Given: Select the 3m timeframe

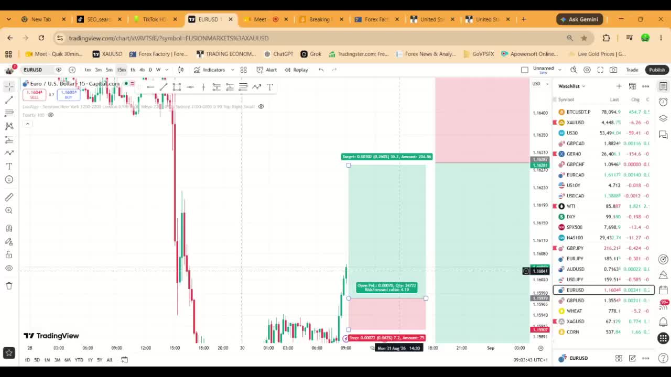Looking at the screenshot, I should tap(98, 70).
